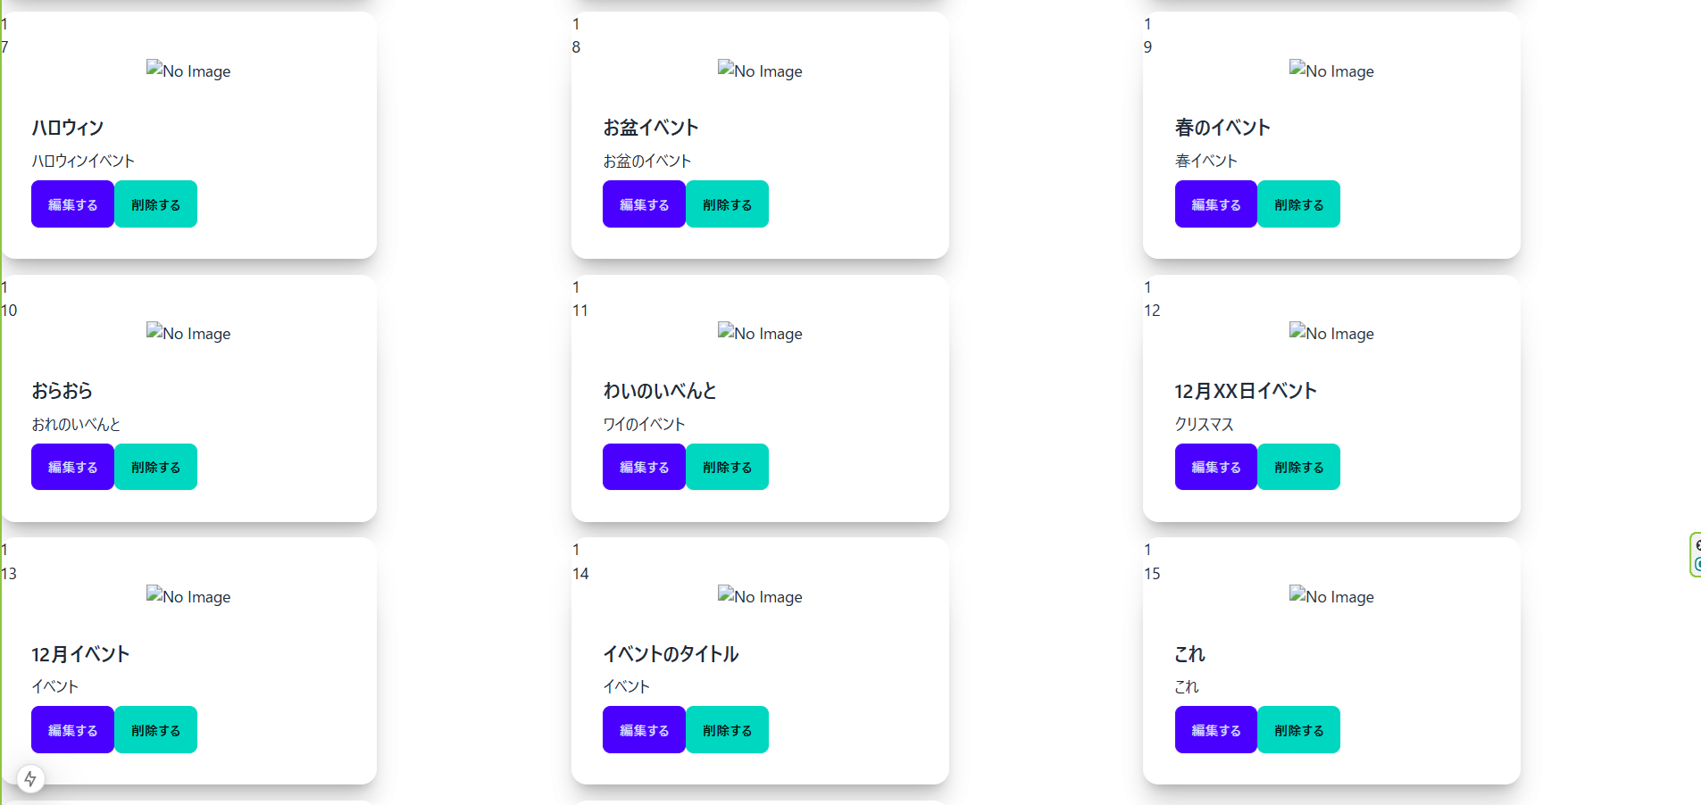
Task: Click the No Image placeholder on the ハロウィン card
Action: coord(188,71)
